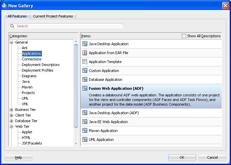Click into the Search field

coord(66,26)
